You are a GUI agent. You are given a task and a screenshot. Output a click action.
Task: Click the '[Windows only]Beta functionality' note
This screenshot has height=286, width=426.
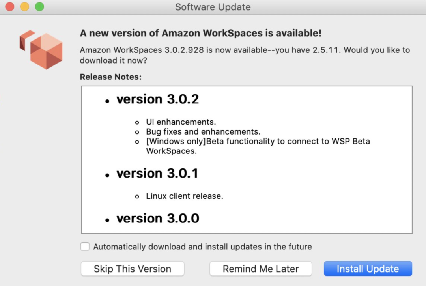point(258,146)
